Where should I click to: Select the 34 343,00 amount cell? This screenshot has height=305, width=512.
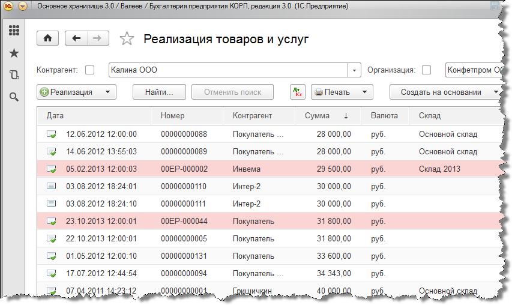tap(334, 273)
